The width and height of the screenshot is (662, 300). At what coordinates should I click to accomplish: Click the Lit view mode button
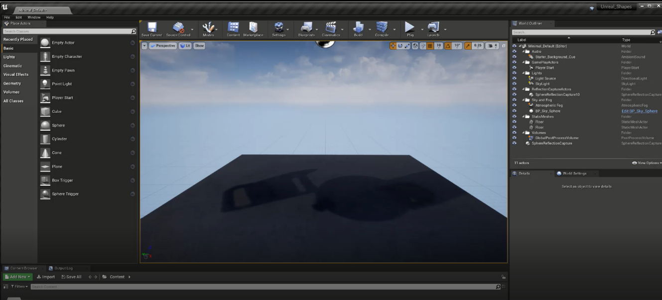tap(185, 46)
